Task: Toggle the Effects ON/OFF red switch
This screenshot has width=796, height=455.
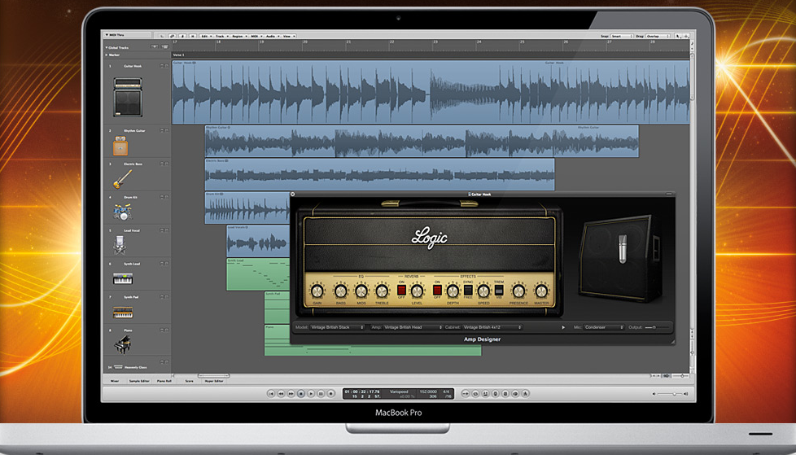Action: (437, 290)
